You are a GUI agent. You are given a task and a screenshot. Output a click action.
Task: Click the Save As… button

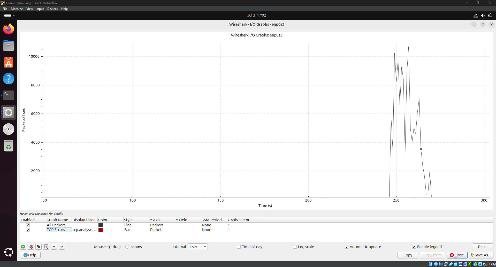coord(481,255)
